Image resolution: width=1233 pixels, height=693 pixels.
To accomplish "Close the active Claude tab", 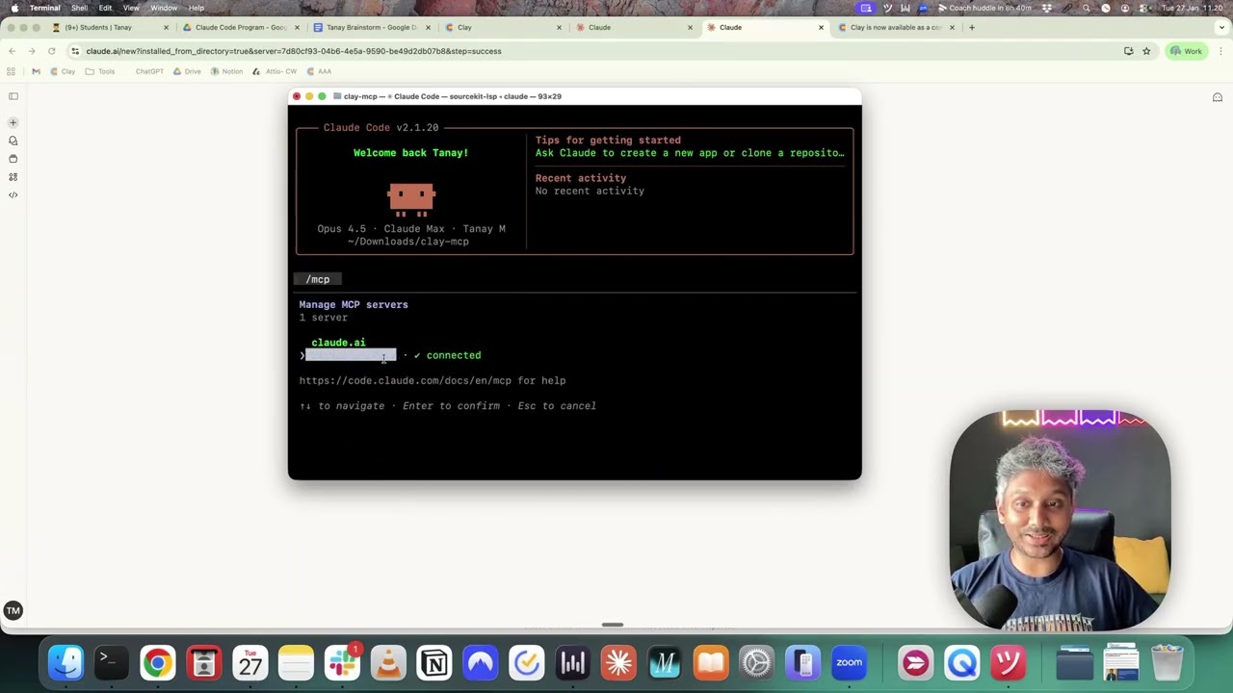I will [821, 27].
